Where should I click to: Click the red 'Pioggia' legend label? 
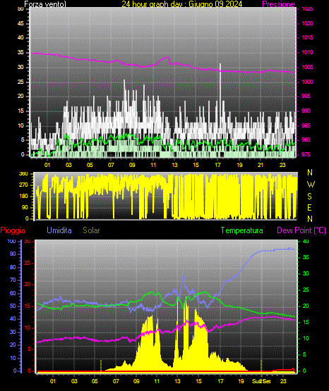coord(13,230)
